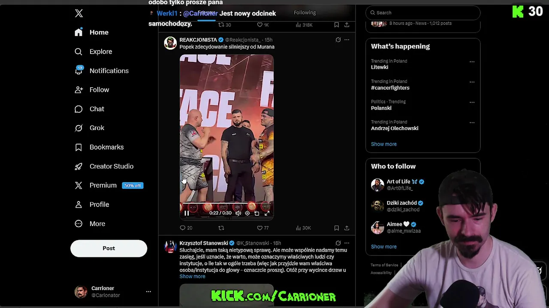This screenshot has height=308, width=549.
Task: Click the @Reakcjonista_ handle text
Action: click(x=243, y=40)
